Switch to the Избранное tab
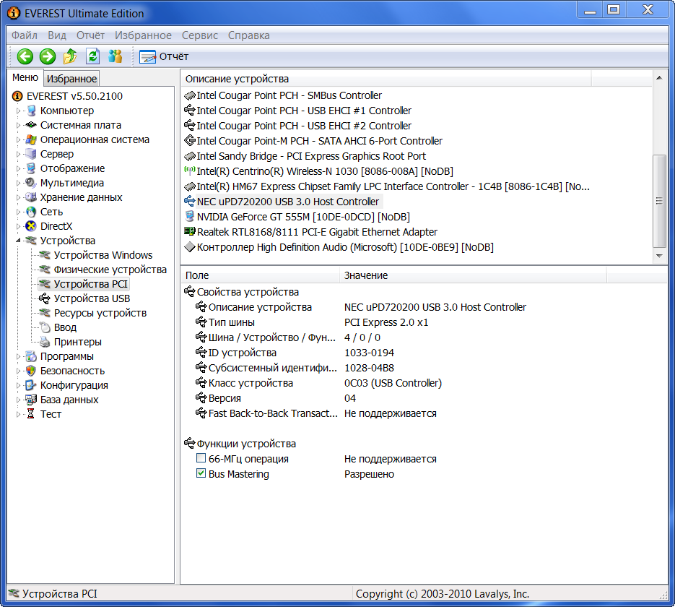Screen dimensions: 675x607 (x=71, y=79)
